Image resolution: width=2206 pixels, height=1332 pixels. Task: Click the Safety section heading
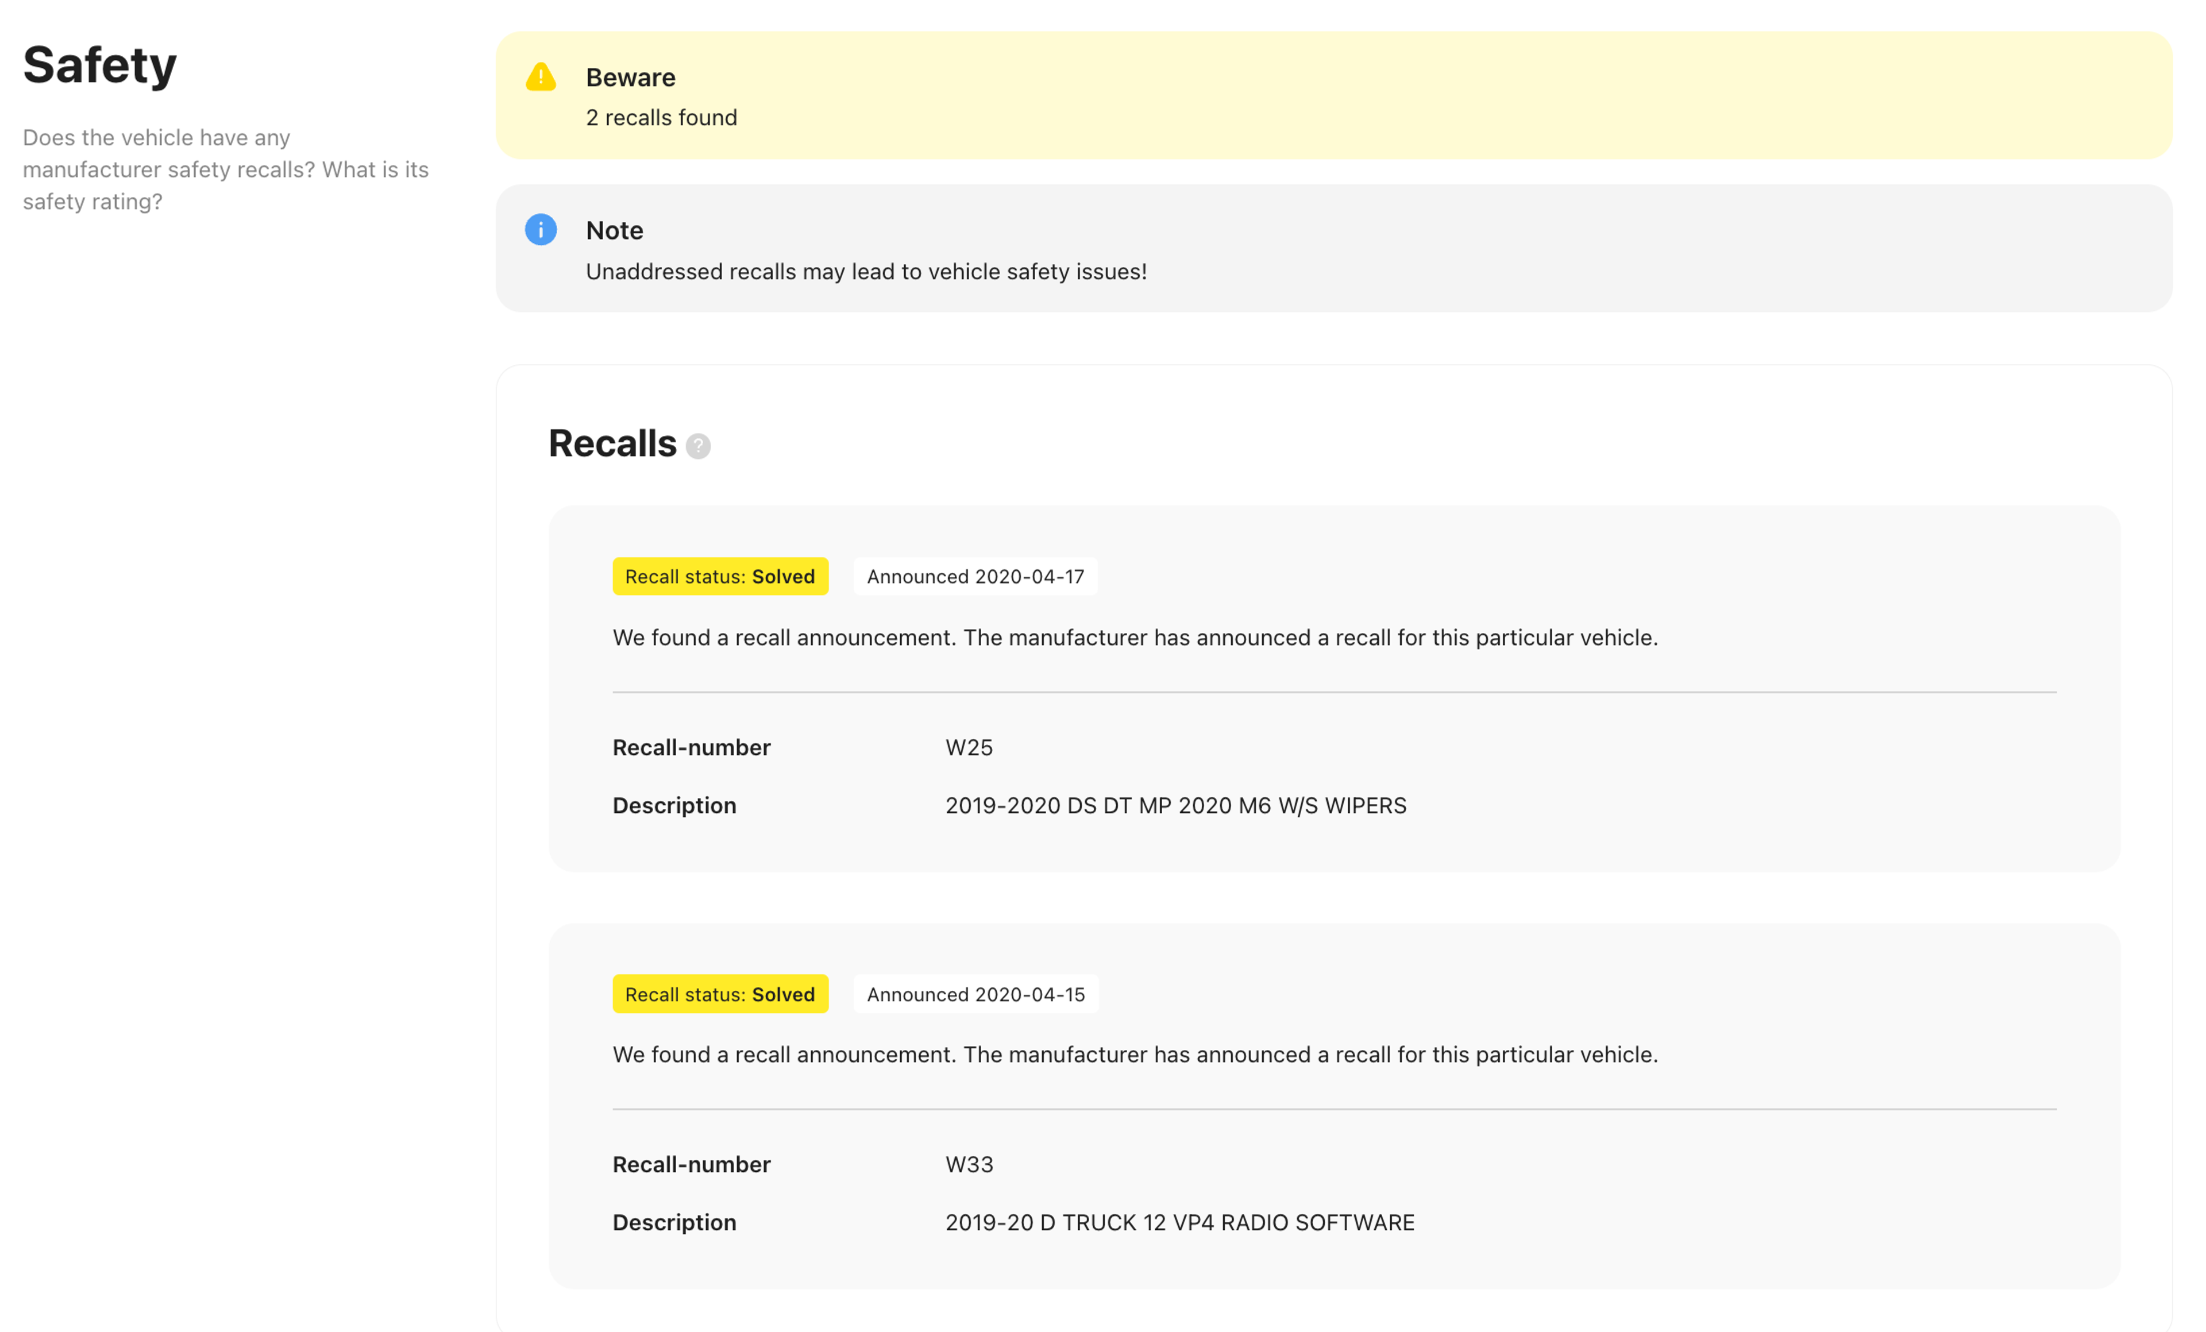tap(101, 65)
